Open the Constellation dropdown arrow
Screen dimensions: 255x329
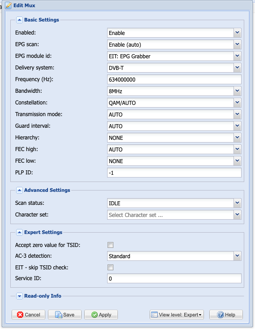237,103
